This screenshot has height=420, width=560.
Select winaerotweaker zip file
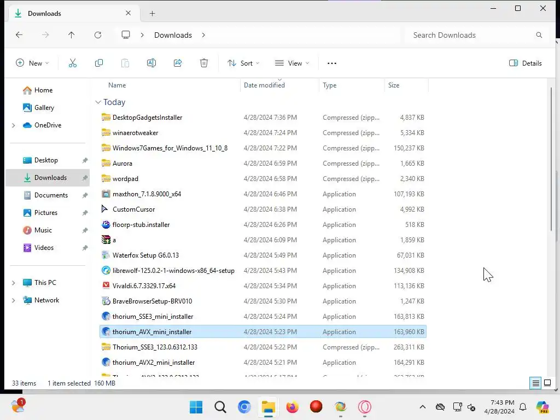[135, 133]
